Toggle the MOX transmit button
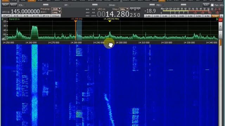 [13, 5]
